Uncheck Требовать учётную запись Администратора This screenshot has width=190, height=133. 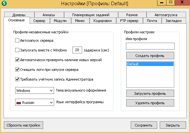click(x=17, y=79)
